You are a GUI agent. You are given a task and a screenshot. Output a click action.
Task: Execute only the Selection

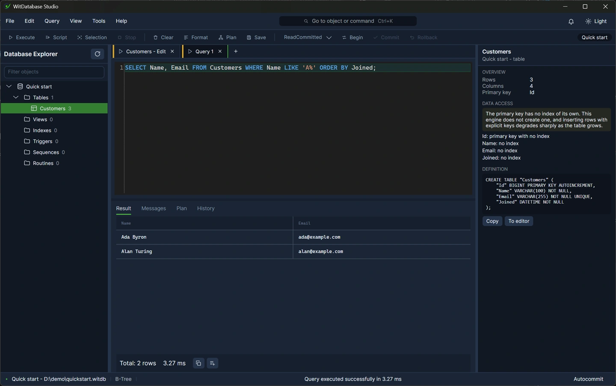click(x=92, y=38)
